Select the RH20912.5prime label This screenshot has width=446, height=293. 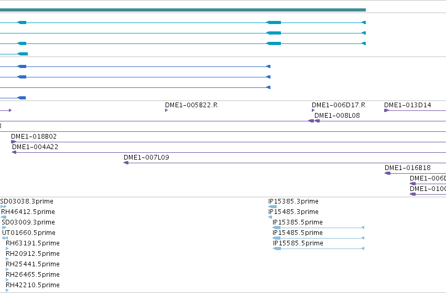pos(32,254)
